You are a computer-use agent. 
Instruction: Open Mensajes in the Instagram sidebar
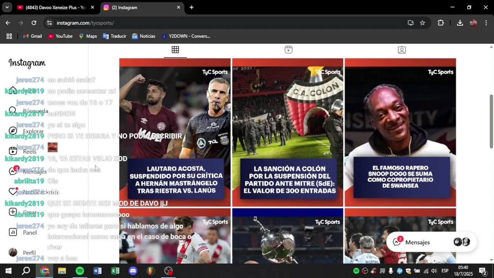28,171
